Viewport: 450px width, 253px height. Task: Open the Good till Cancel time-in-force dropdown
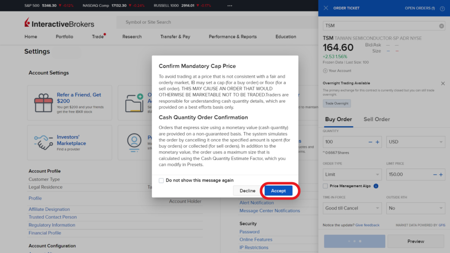tap(352, 208)
